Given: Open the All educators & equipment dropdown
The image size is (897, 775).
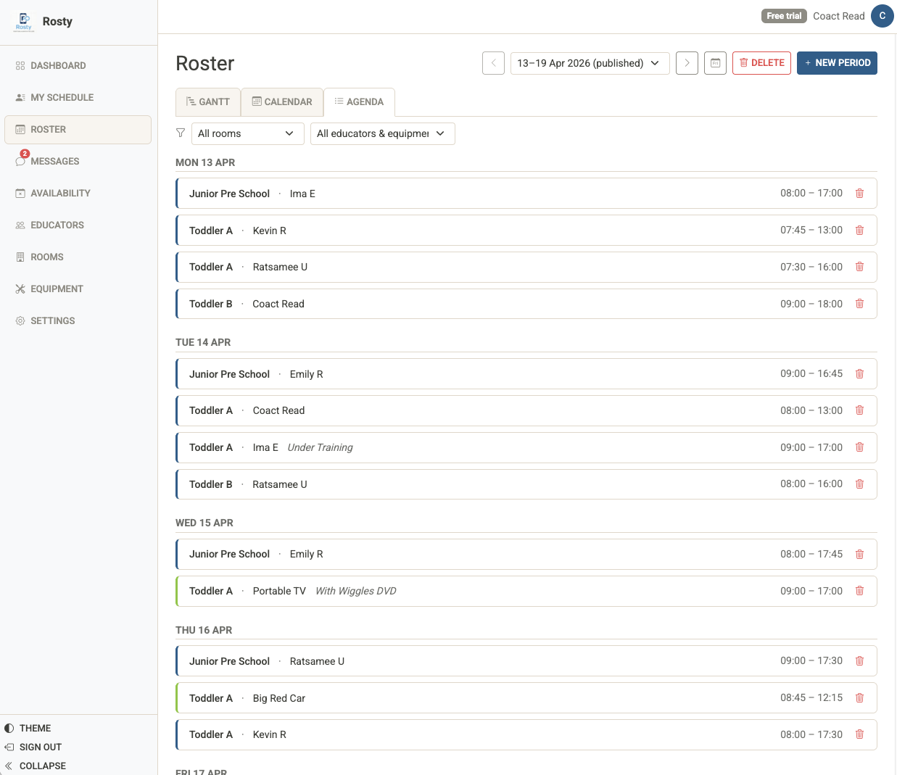Looking at the screenshot, I should pos(382,133).
